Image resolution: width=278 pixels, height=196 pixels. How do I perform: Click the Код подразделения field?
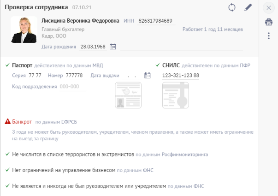73,87
